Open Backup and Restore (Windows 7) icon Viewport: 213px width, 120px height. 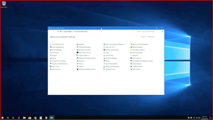pos(104,44)
